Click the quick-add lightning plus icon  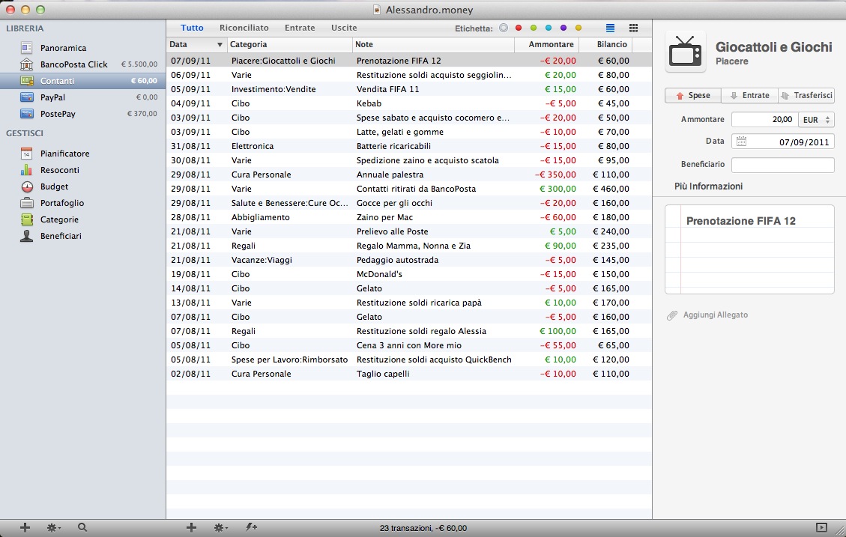pyautogui.click(x=251, y=527)
